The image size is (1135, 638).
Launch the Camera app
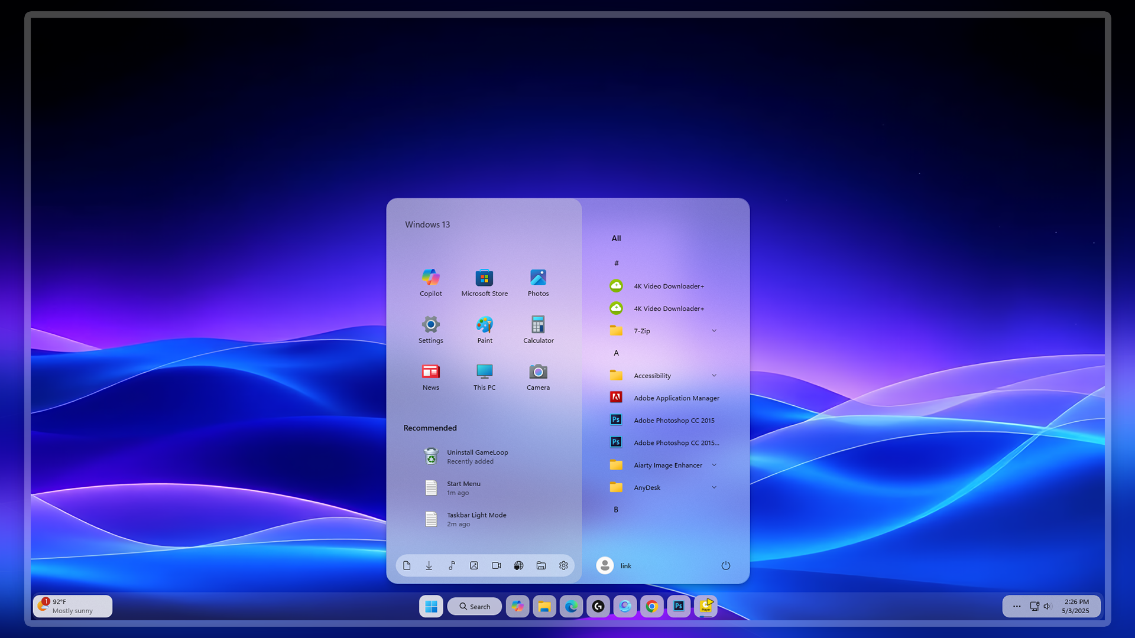(538, 377)
